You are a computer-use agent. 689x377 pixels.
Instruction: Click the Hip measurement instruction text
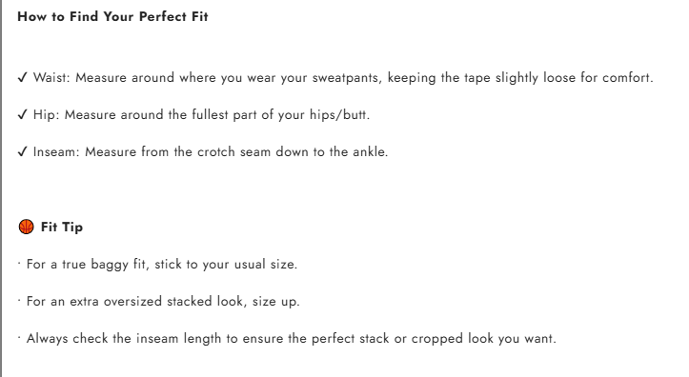click(x=201, y=115)
